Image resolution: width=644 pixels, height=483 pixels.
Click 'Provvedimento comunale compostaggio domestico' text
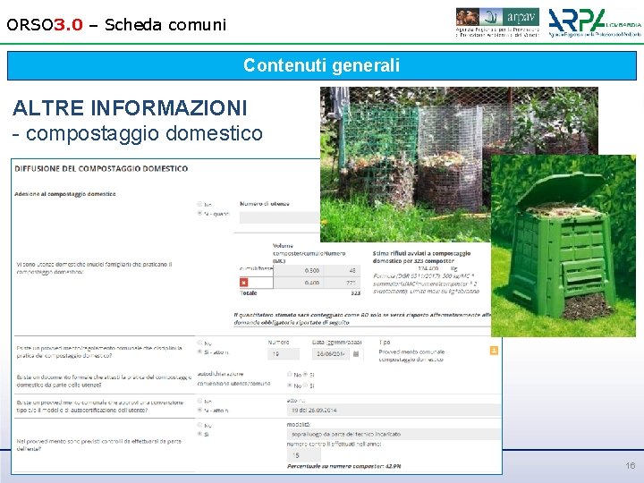(x=411, y=356)
